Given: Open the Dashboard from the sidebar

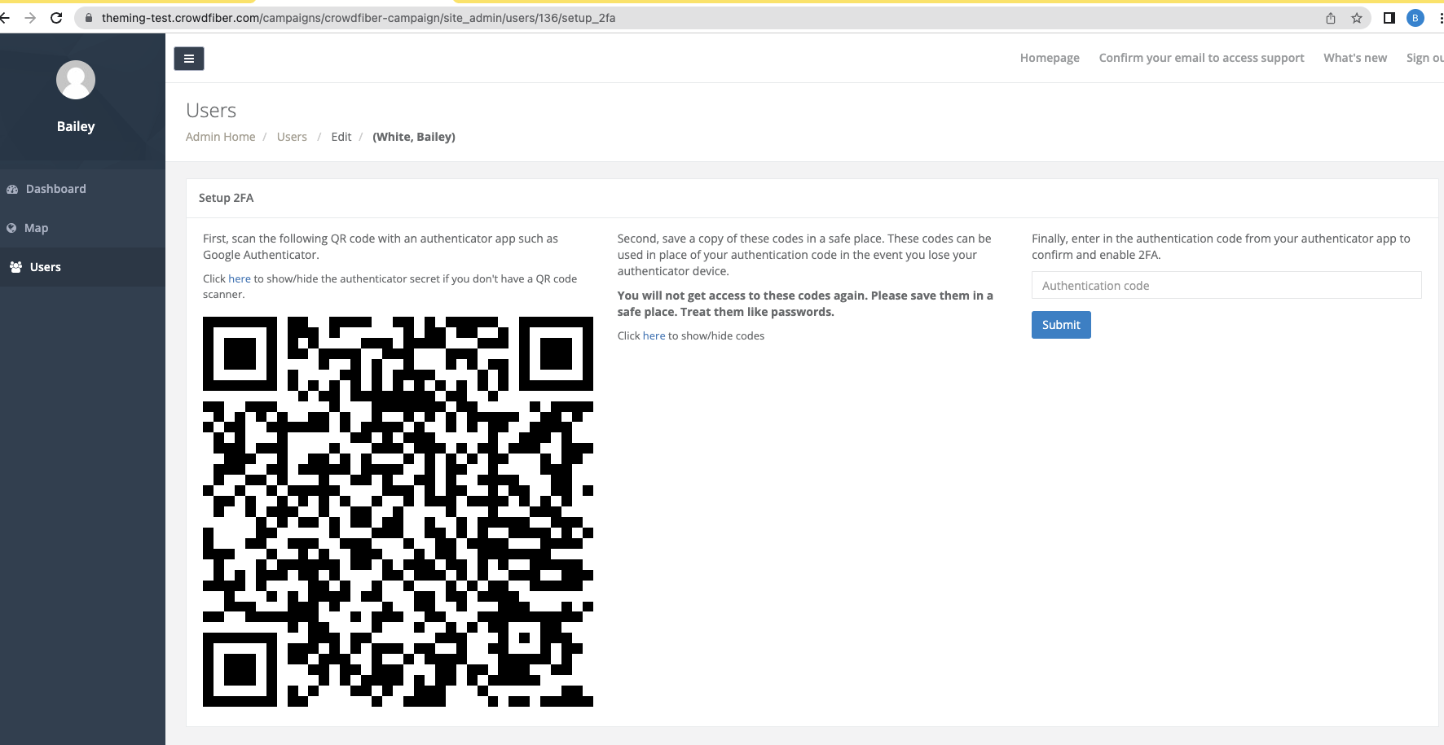Looking at the screenshot, I should (56, 188).
